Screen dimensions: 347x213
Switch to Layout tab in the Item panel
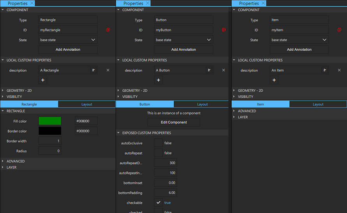318,104
